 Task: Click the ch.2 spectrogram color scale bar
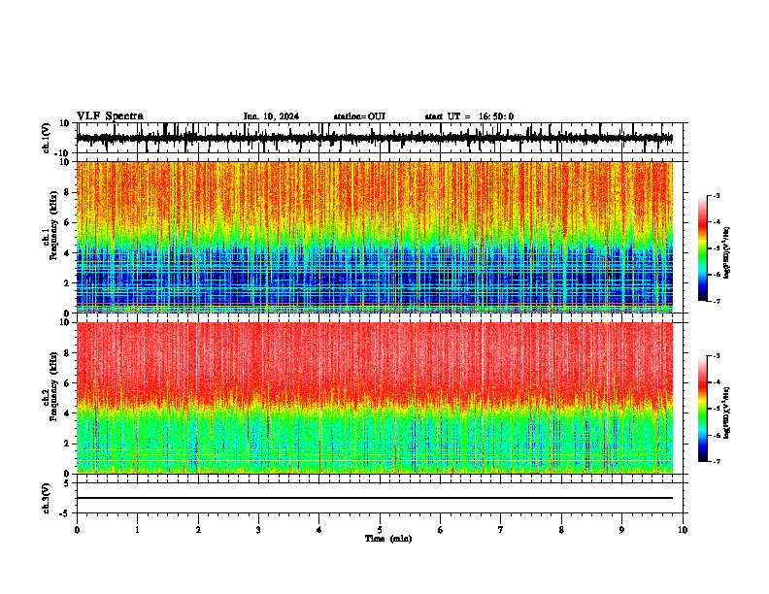click(x=702, y=409)
